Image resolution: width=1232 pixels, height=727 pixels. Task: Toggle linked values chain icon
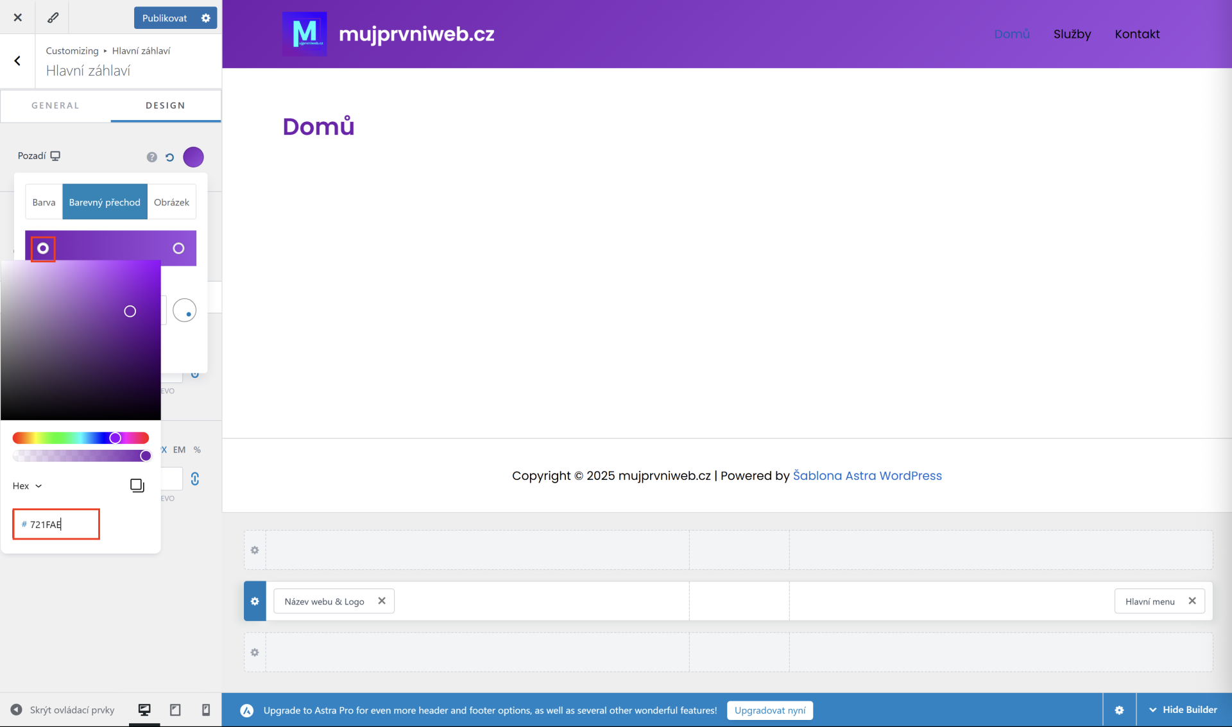pyautogui.click(x=195, y=479)
